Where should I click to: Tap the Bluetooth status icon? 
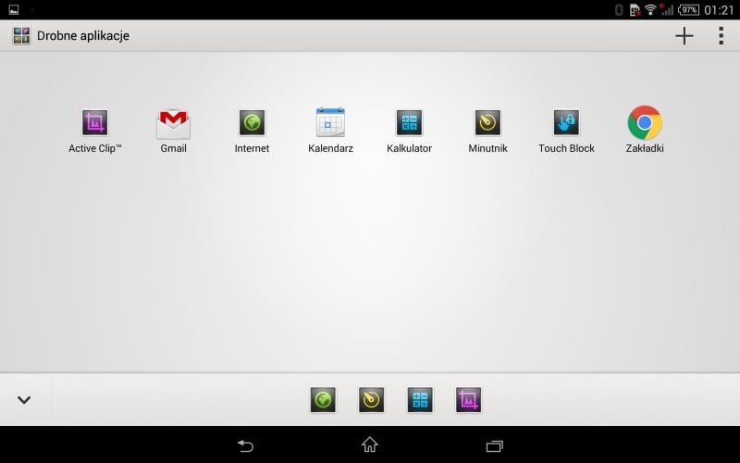(x=619, y=9)
